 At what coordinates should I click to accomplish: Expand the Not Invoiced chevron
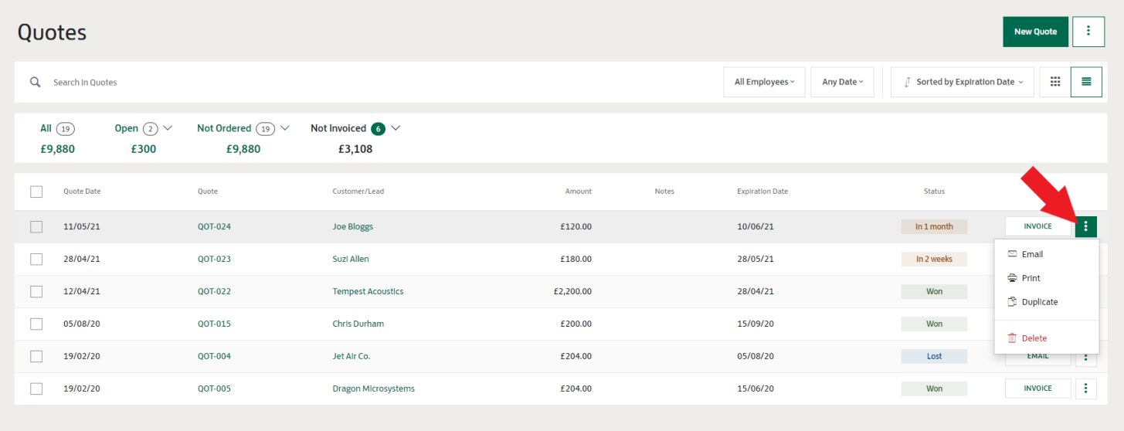[396, 128]
